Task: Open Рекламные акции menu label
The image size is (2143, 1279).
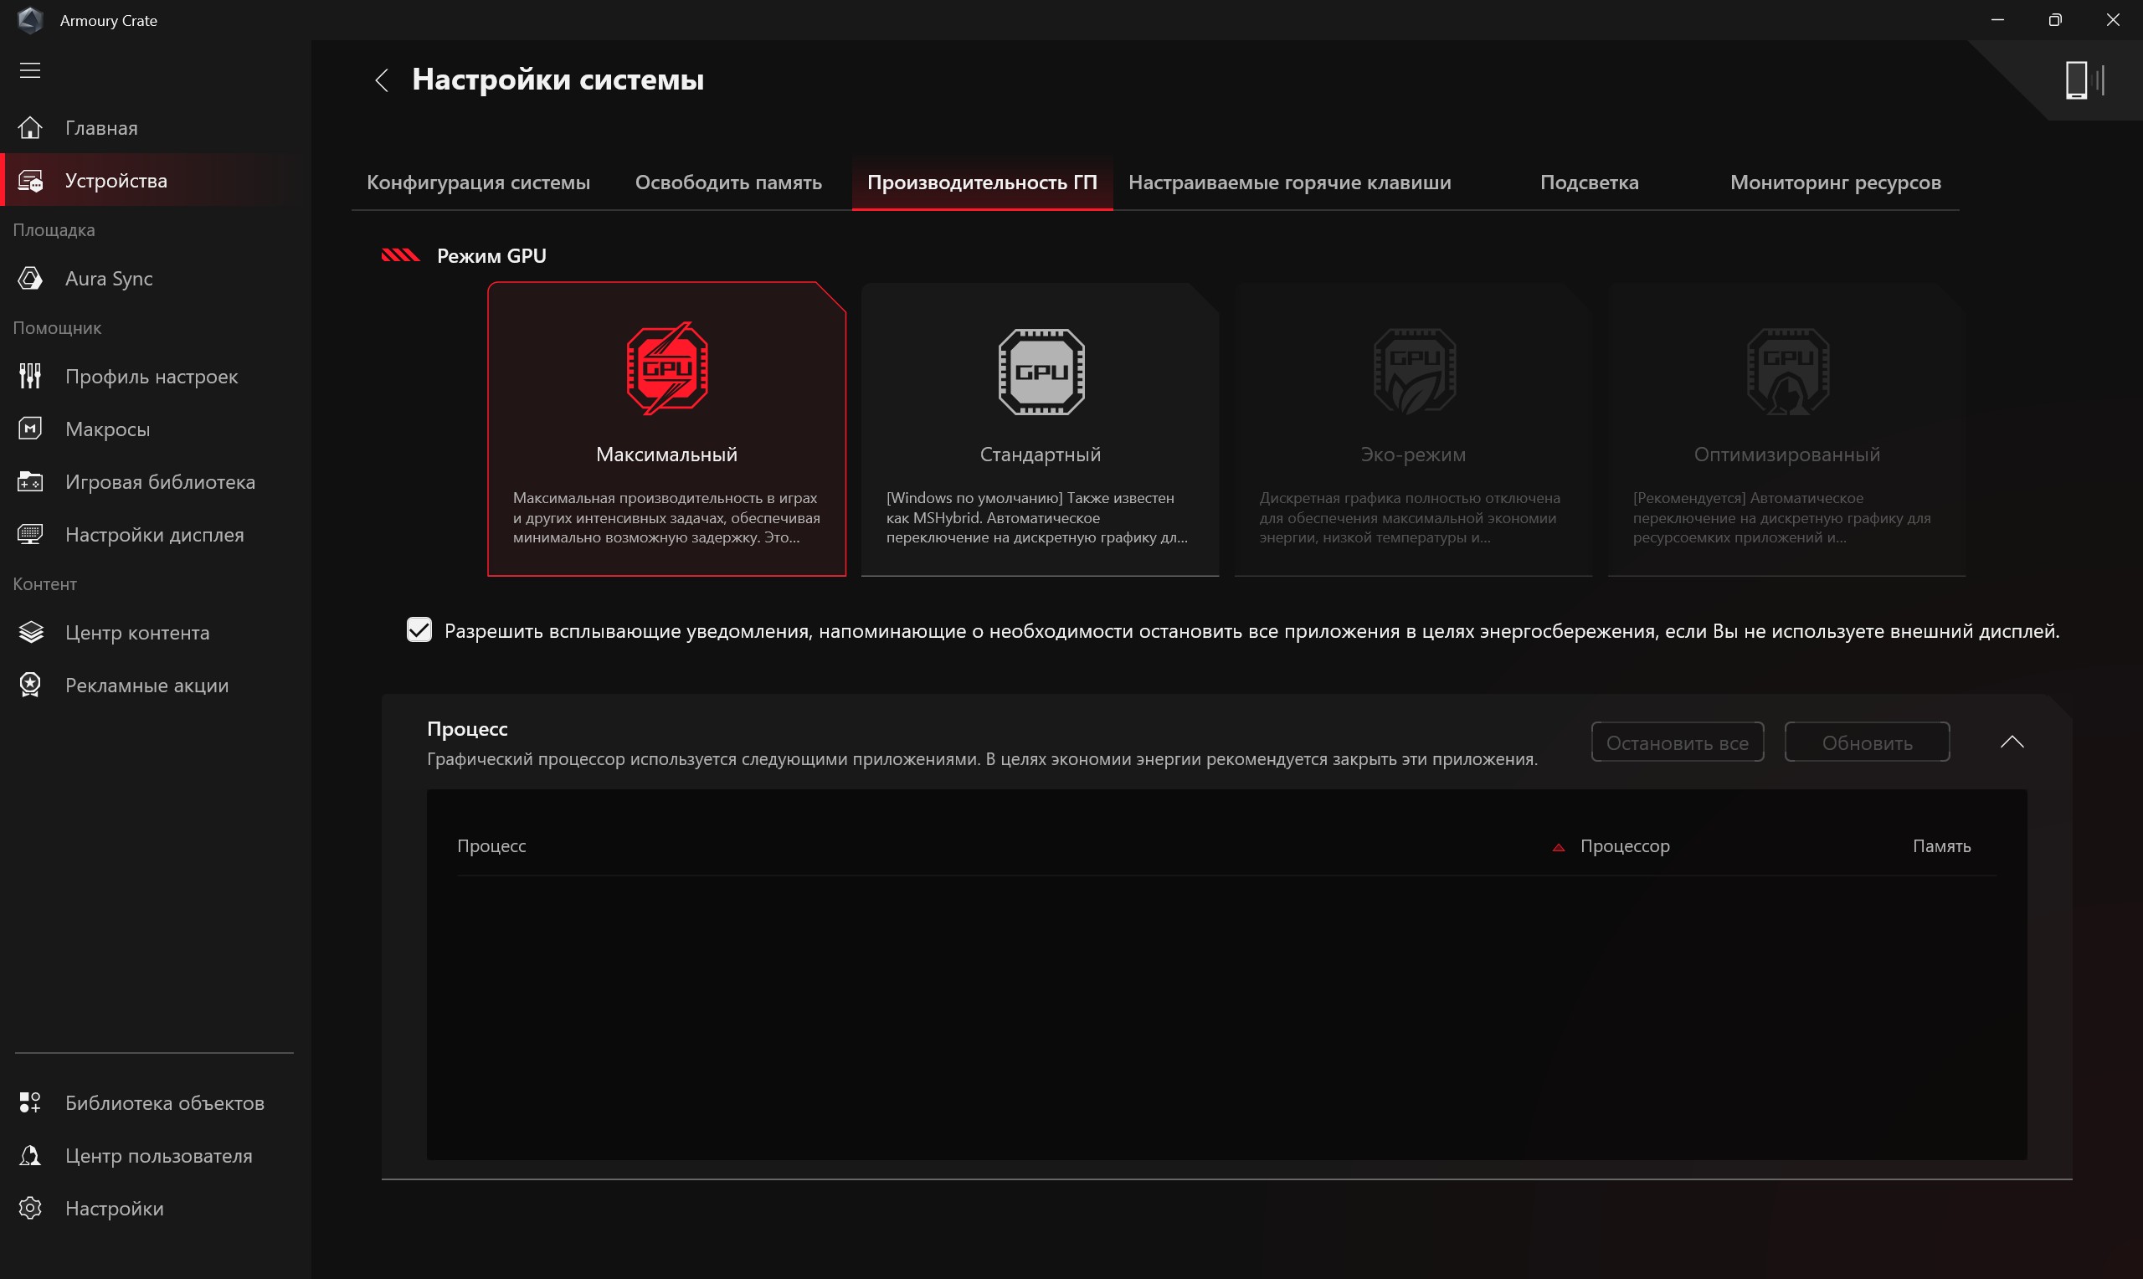Action: pyautogui.click(x=146, y=686)
